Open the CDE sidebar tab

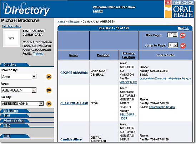point(7,136)
